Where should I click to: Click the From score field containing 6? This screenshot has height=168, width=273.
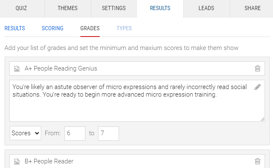click(75, 134)
